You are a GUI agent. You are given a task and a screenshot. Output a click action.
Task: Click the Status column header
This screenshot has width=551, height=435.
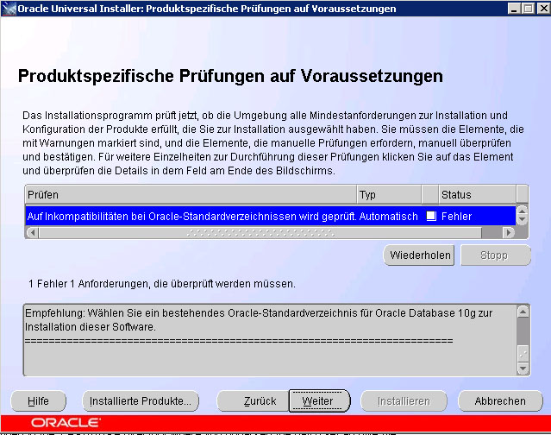point(477,194)
